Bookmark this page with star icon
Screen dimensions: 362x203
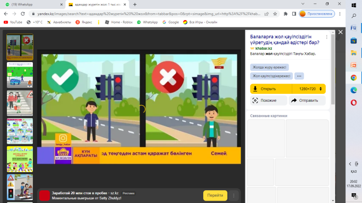click(275, 14)
